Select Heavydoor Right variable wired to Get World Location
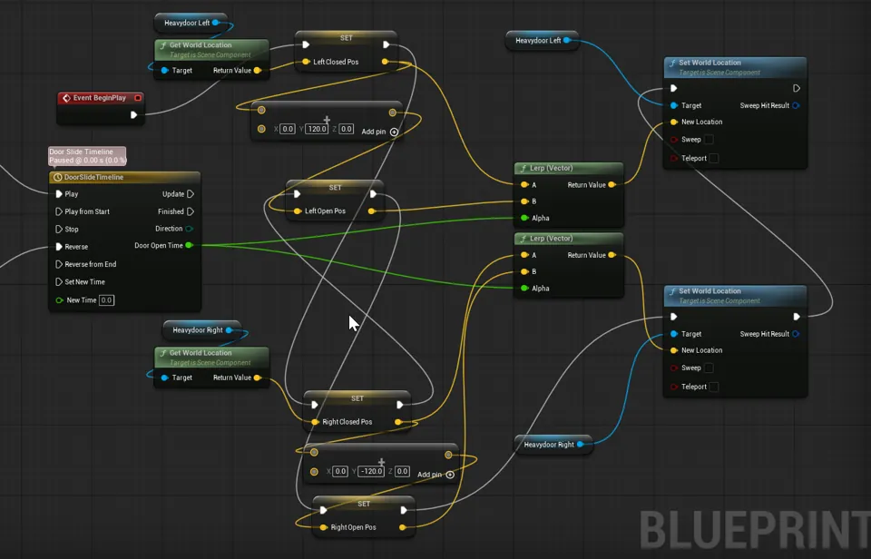The width and height of the screenshot is (871, 559). pos(201,330)
